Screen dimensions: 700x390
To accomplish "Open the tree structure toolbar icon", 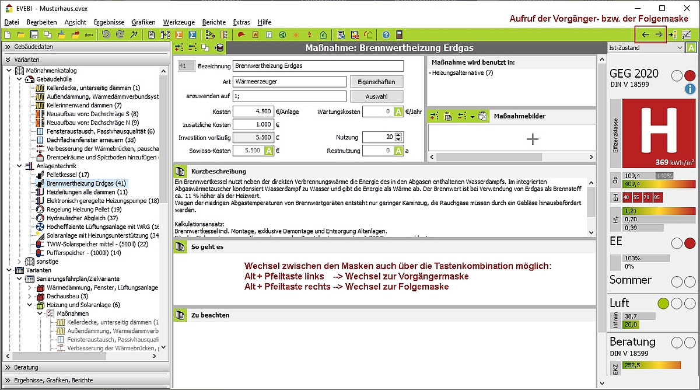I will click(211, 34).
